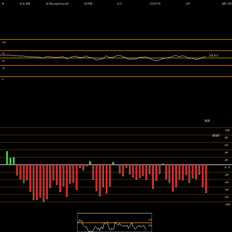Click the 70 level label on the RSI axis
Screen dimensions: 232x232
[3, 53]
